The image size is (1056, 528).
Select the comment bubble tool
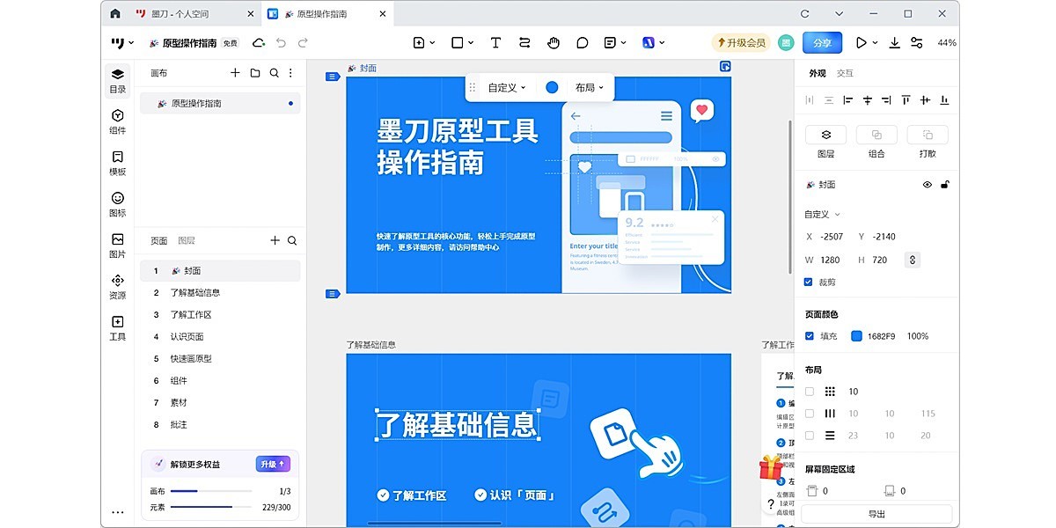coord(583,42)
